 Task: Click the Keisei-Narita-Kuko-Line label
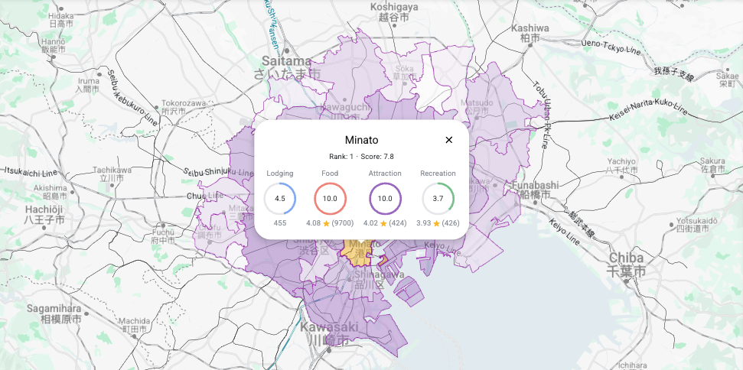[649, 110]
